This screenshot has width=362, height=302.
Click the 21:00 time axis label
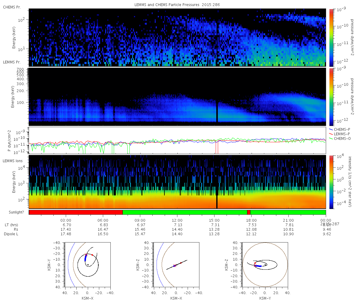tap(289, 220)
